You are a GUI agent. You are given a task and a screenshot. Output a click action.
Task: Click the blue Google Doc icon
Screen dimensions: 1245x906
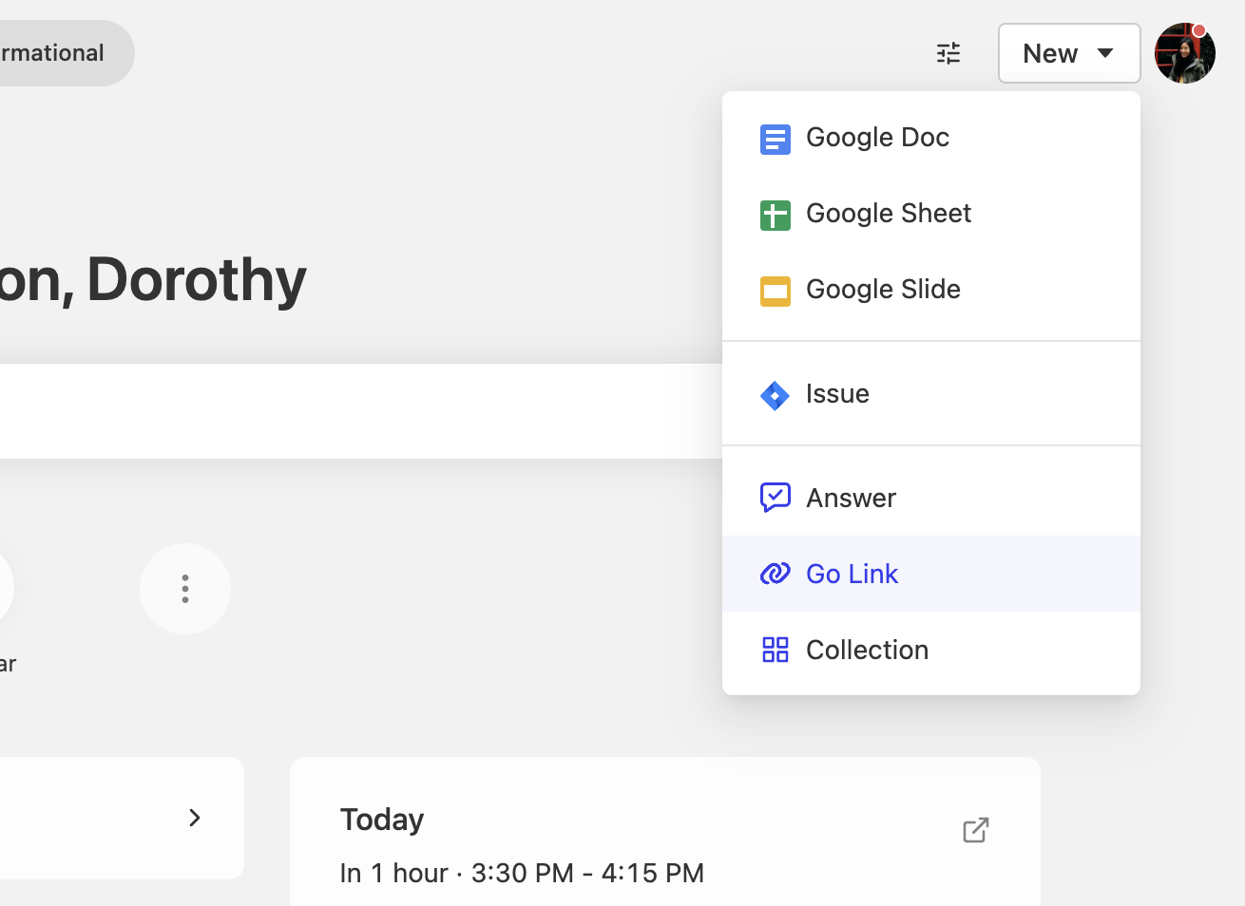(775, 139)
